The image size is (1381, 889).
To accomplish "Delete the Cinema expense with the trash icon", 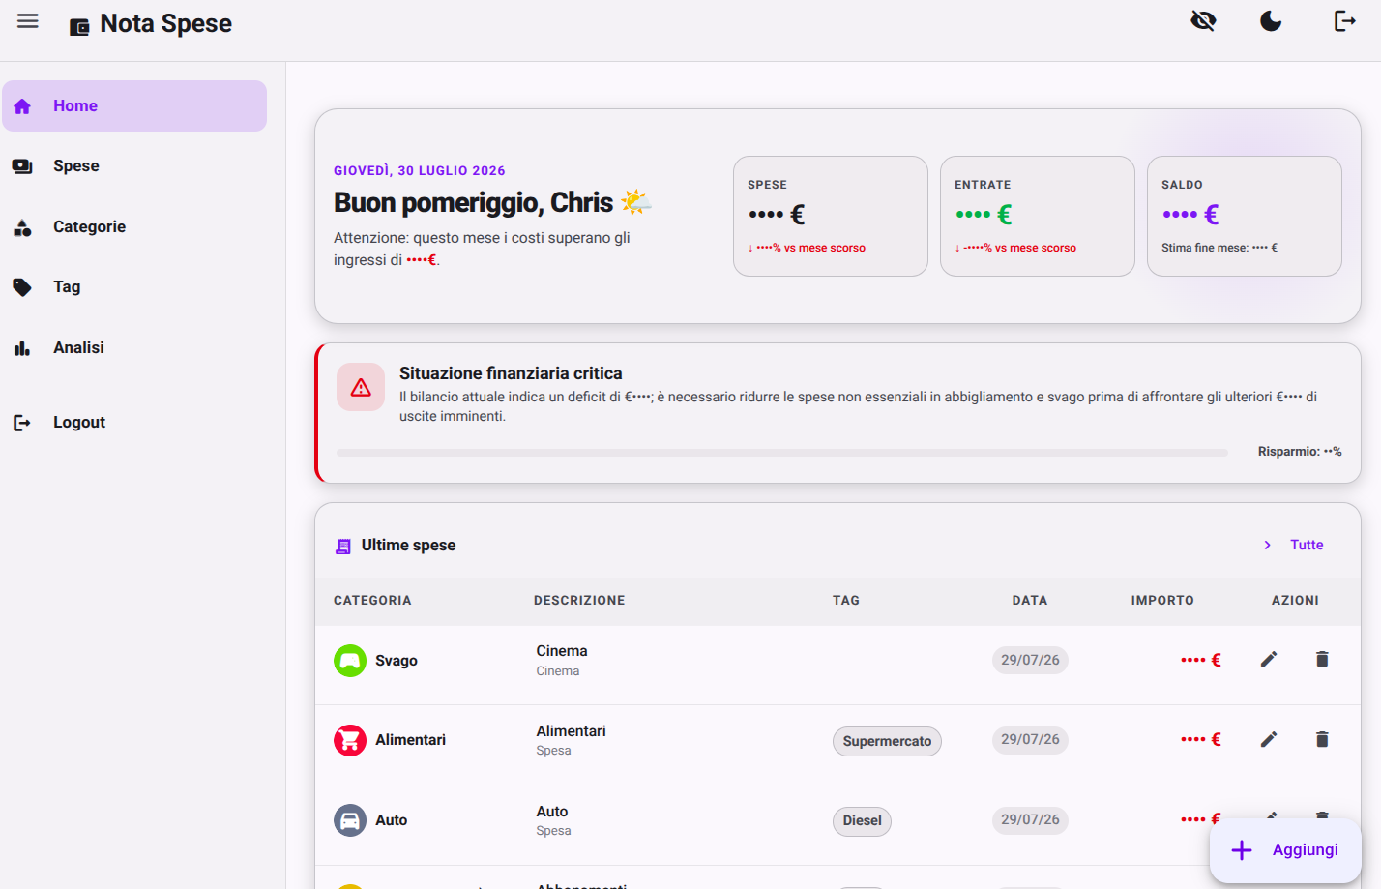I will click(1322, 660).
